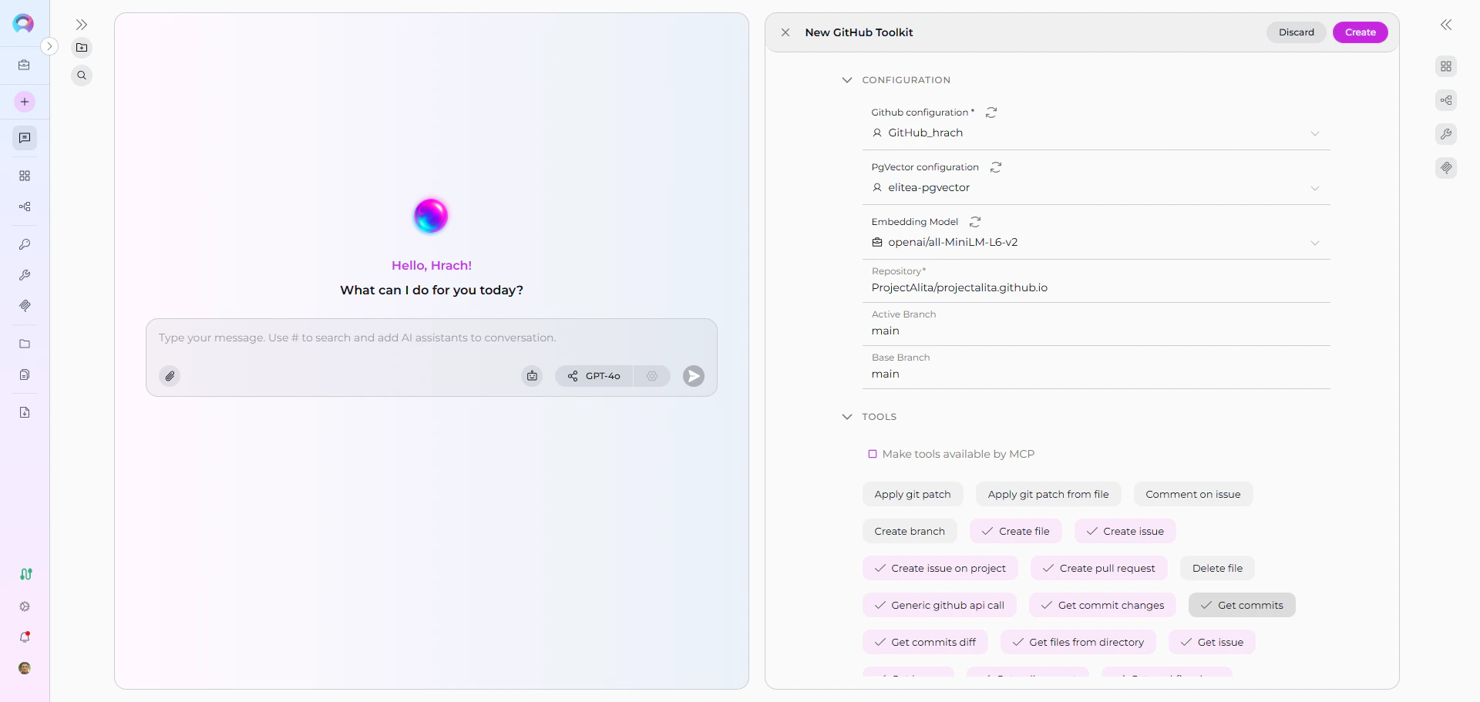Viewport: 1480px width, 702px height.
Task: Collapse the CONFIGURATION section
Action: pyautogui.click(x=846, y=80)
